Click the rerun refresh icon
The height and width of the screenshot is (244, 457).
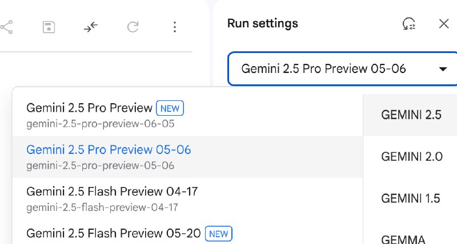coord(133,27)
